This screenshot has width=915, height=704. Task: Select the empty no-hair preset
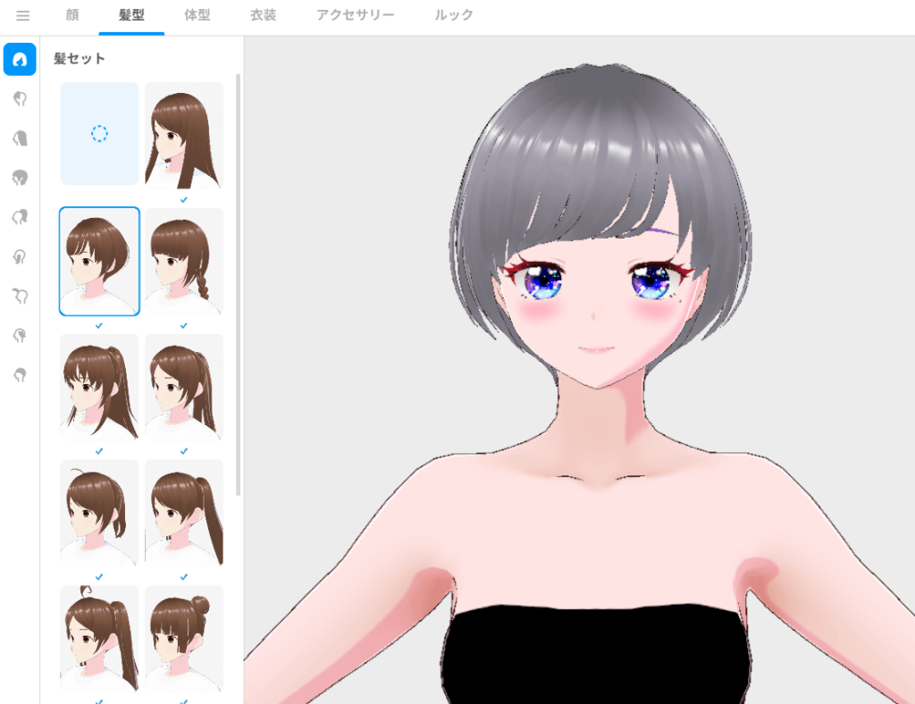(x=99, y=134)
